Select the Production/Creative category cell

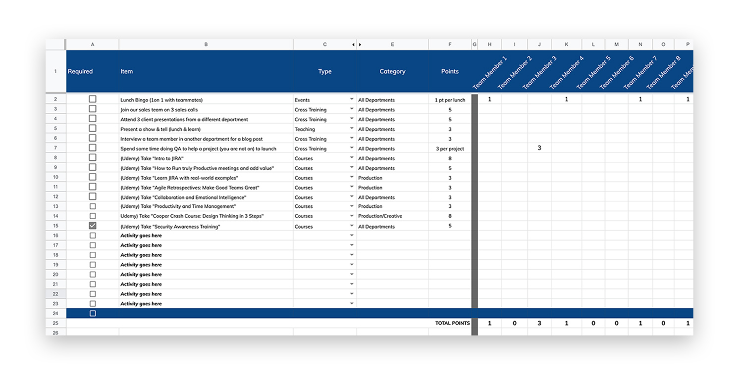coord(392,216)
